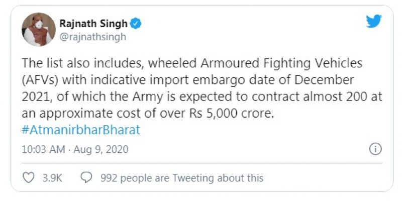
Task: Open the tweet info icon
Action: point(375,149)
